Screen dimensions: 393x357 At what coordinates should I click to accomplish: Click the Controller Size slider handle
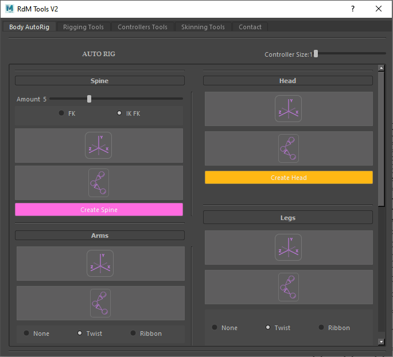pyautogui.click(x=316, y=53)
